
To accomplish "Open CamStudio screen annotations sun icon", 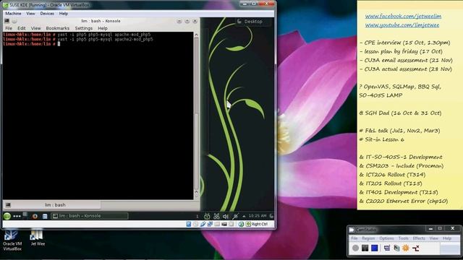I will 406,248.
